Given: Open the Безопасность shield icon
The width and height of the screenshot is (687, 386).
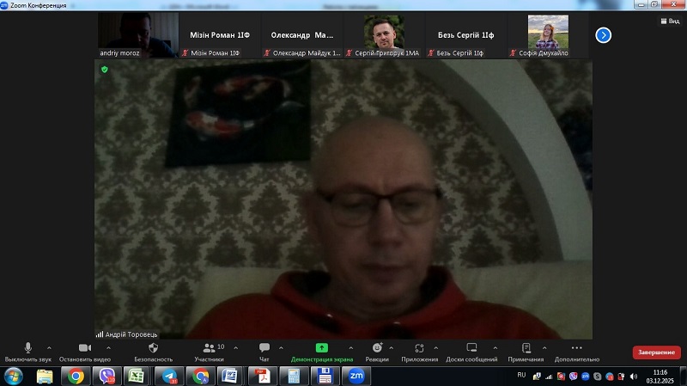Looking at the screenshot, I should (x=153, y=348).
